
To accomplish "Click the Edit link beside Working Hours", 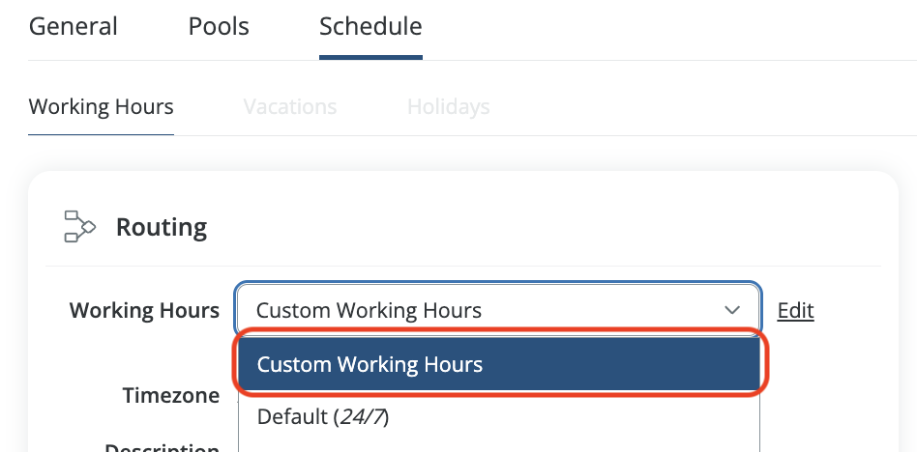I will 795,310.
